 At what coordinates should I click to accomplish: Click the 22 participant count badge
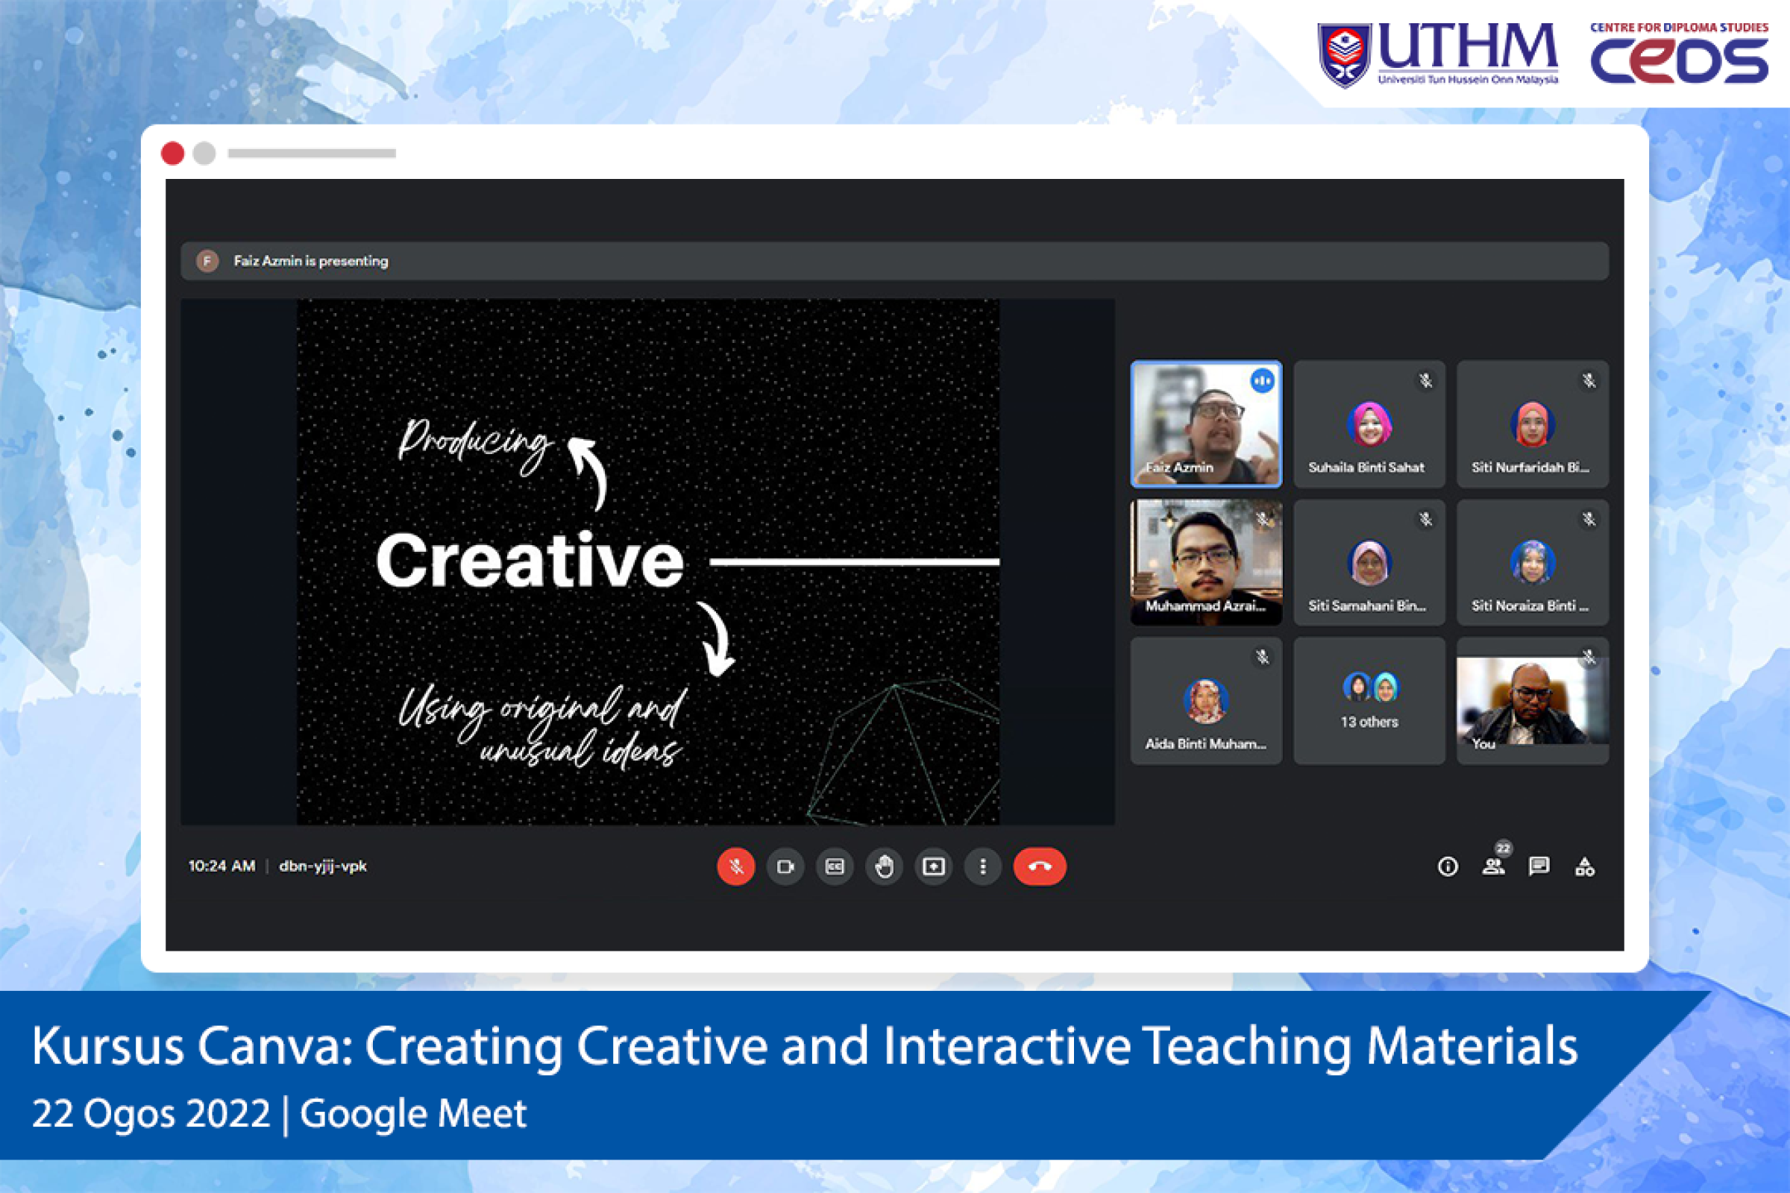tap(1503, 849)
